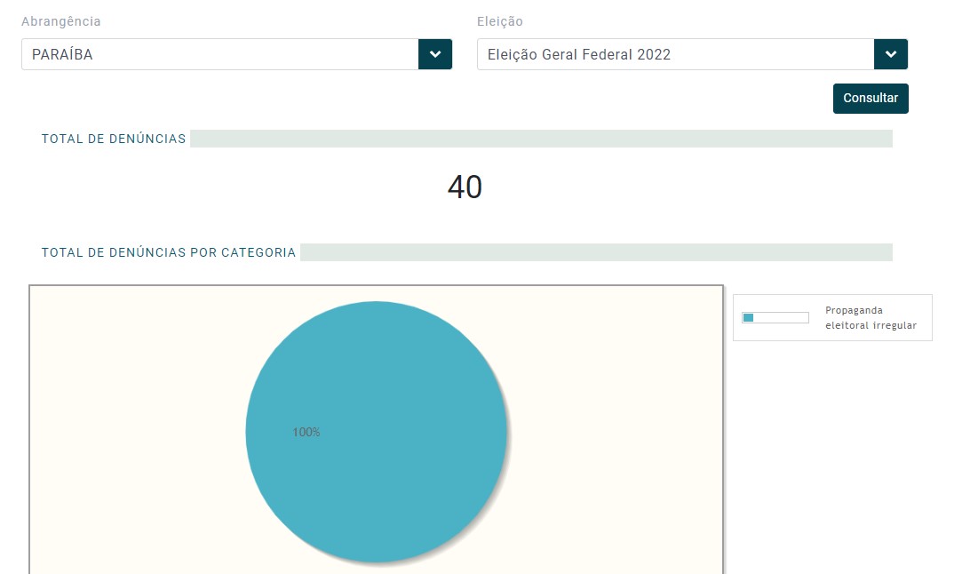The image size is (970, 574).
Task: Click the teal legend color square
Action: pyautogui.click(x=748, y=318)
